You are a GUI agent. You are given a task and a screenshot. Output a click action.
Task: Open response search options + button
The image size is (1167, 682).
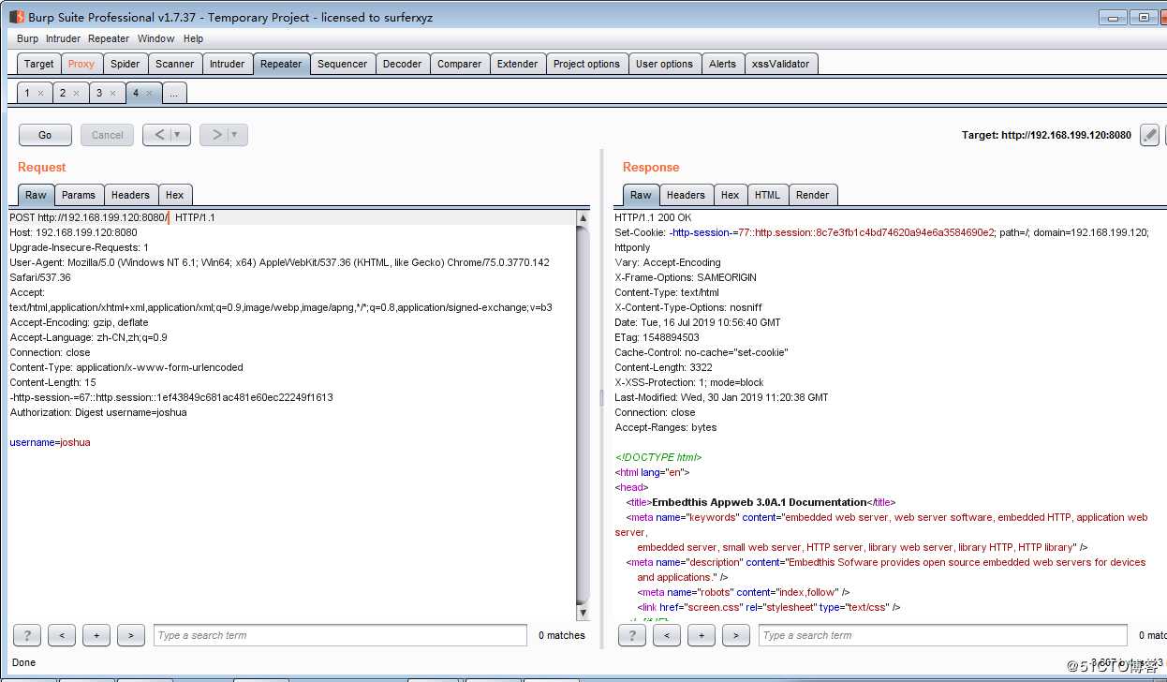[x=702, y=635]
